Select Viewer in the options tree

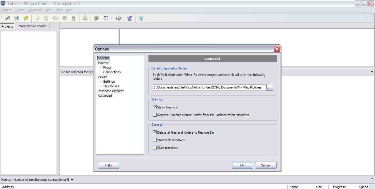click(103, 77)
